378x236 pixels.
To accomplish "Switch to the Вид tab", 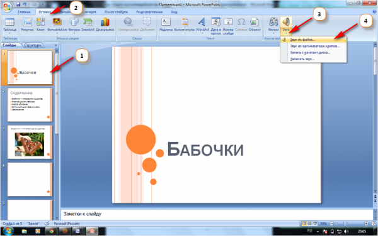I will [x=174, y=12].
